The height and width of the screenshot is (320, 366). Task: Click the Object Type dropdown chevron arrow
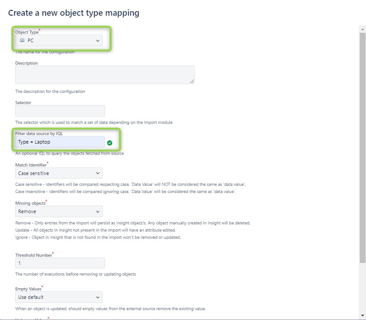(x=98, y=41)
